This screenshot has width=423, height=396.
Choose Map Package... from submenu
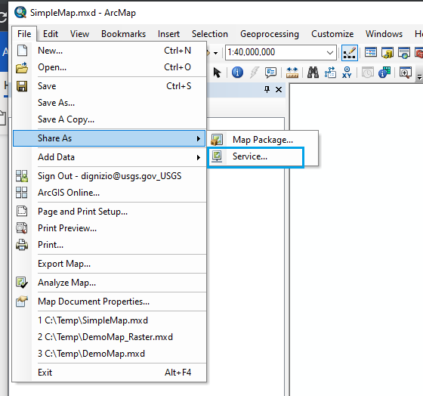(x=263, y=140)
